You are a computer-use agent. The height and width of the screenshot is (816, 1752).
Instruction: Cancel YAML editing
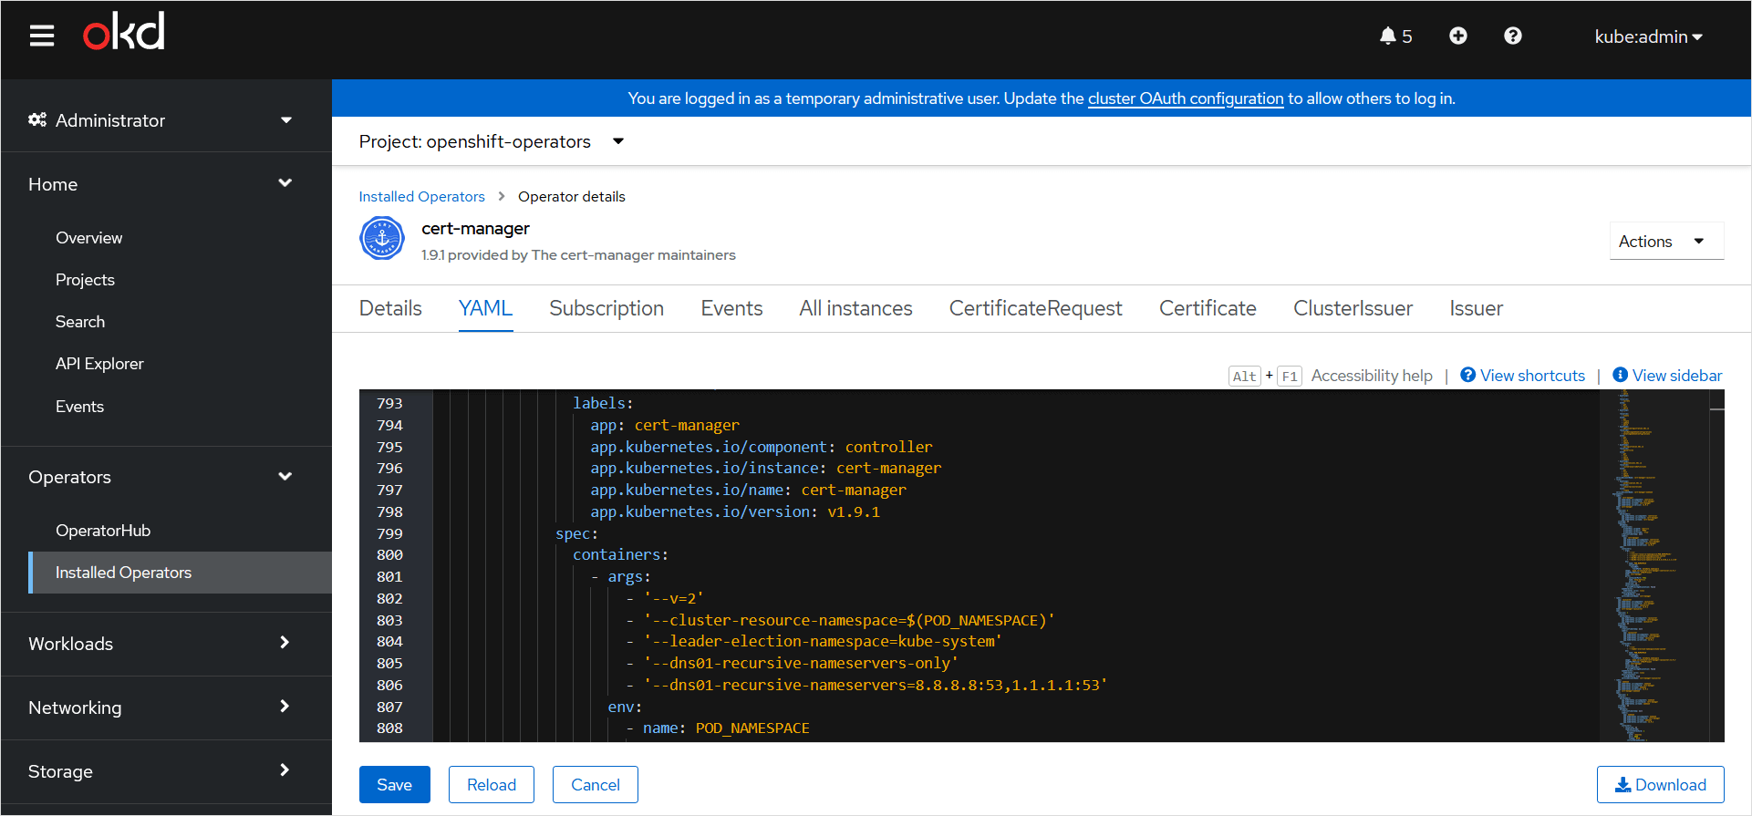tap(596, 785)
